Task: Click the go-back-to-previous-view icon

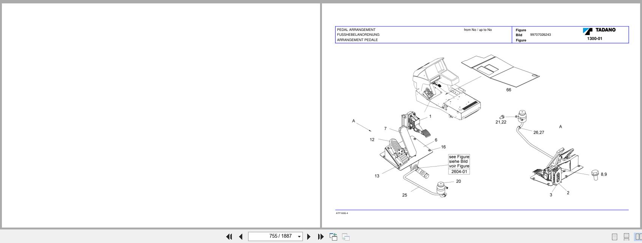Action: tap(333, 237)
